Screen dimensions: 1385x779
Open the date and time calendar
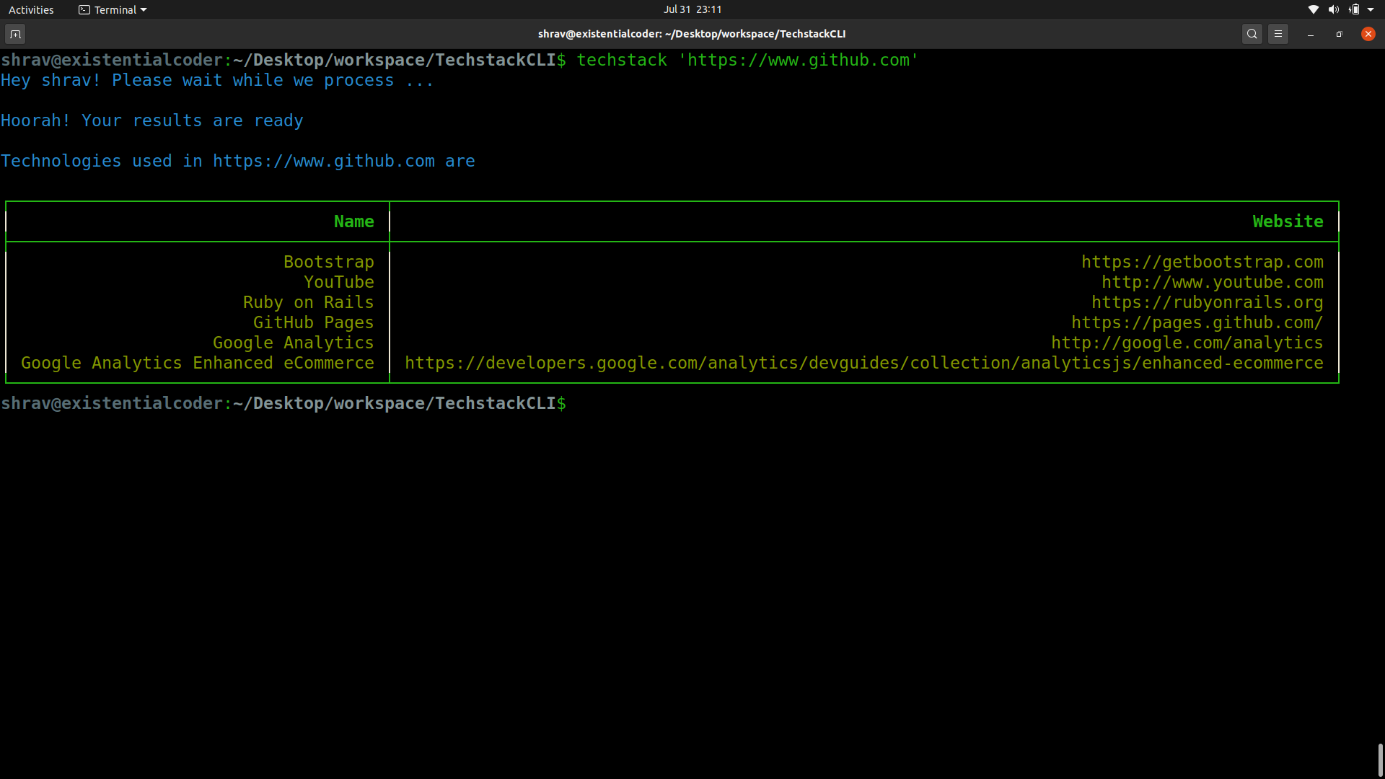click(x=692, y=9)
